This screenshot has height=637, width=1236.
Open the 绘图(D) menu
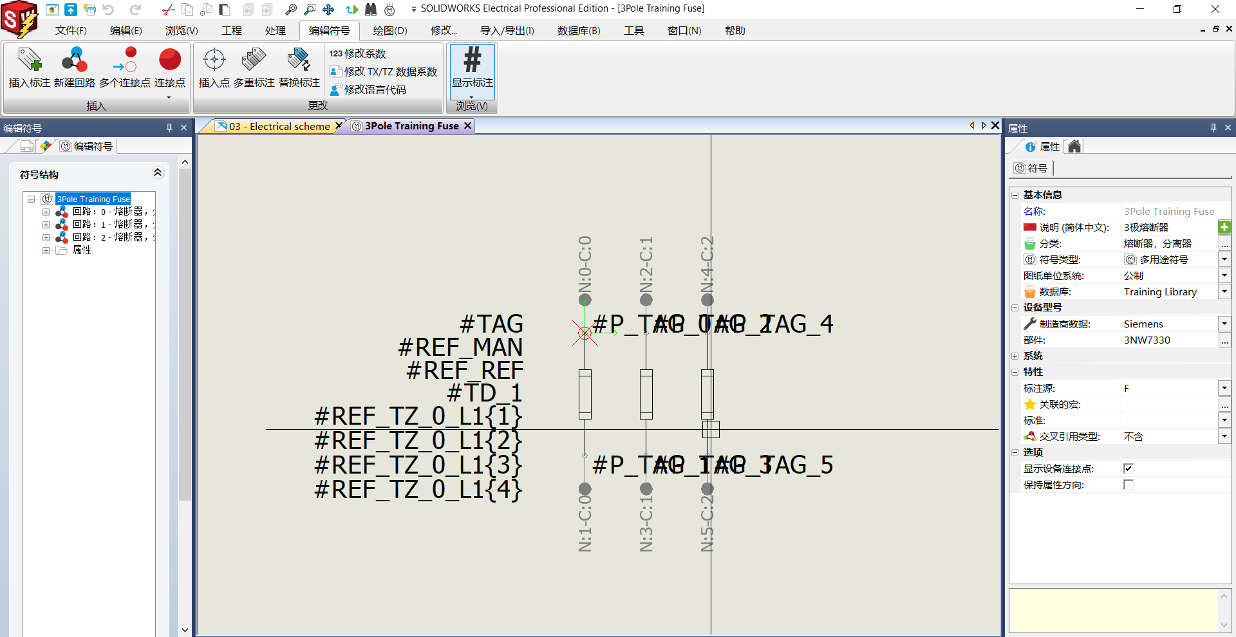[x=390, y=30]
